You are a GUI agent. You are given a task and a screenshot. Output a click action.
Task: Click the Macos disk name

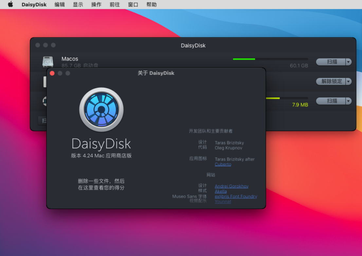(x=70, y=59)
